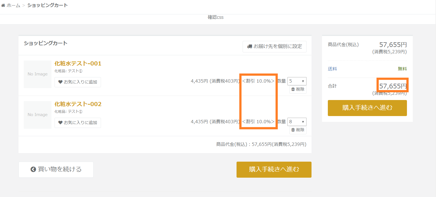Click the 送料 label in the summary
The width and height of the screenshot is (436, 197).
click(x=332, y=69)
